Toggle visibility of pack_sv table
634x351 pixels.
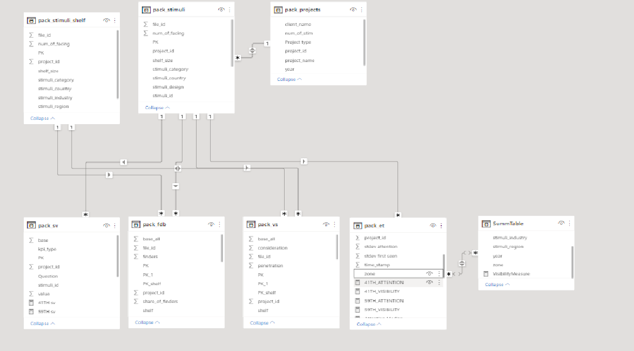106,226
